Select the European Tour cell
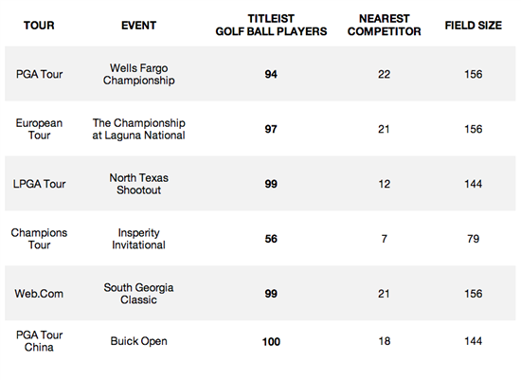This screenshot has width=521, height=380. click(x=39, y=129)
